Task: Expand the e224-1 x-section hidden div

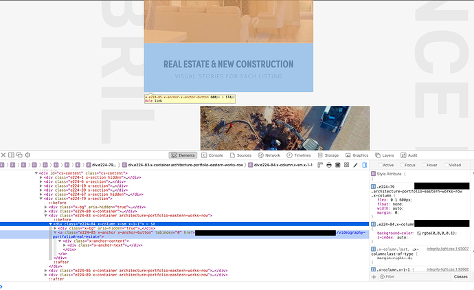Action: 41,177
